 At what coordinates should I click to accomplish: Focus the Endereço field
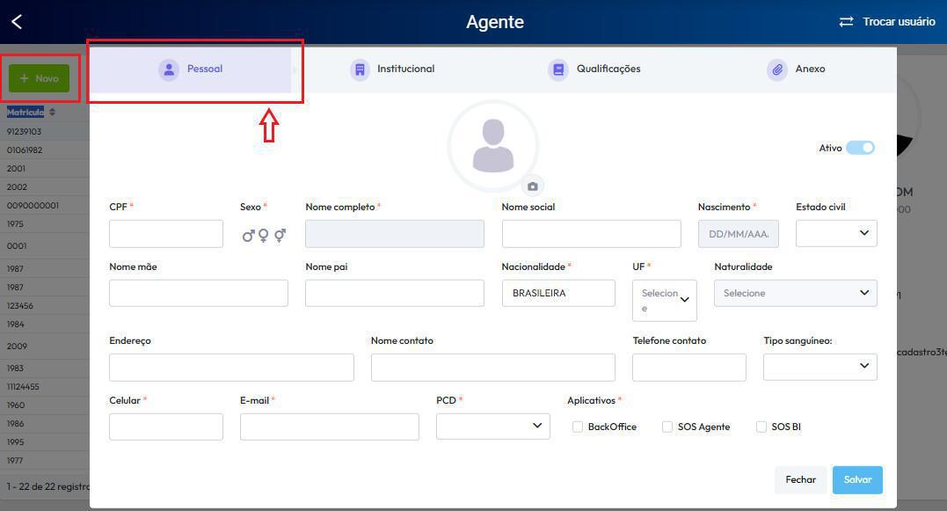click(231, 368)
